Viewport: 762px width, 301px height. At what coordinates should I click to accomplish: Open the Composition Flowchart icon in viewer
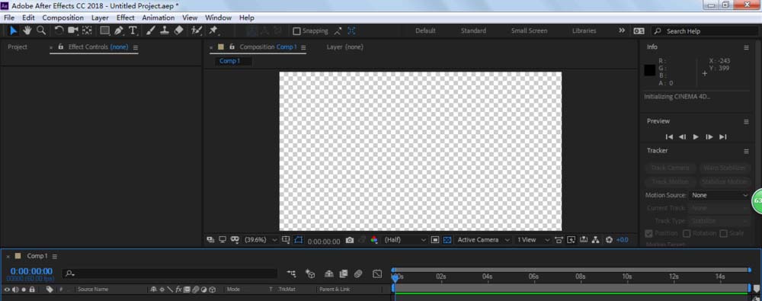[x=596, y=240]
